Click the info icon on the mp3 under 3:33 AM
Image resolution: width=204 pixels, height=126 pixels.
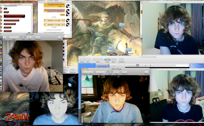click(x=62, y=20)
